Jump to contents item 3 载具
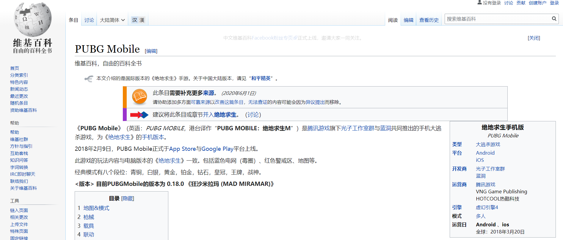Viewport: 563px width, 240px height. 89,226
